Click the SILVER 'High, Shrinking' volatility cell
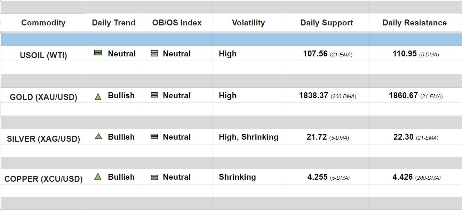The width and height of the screenshot is (462, 211). click(x=248, y=137)
